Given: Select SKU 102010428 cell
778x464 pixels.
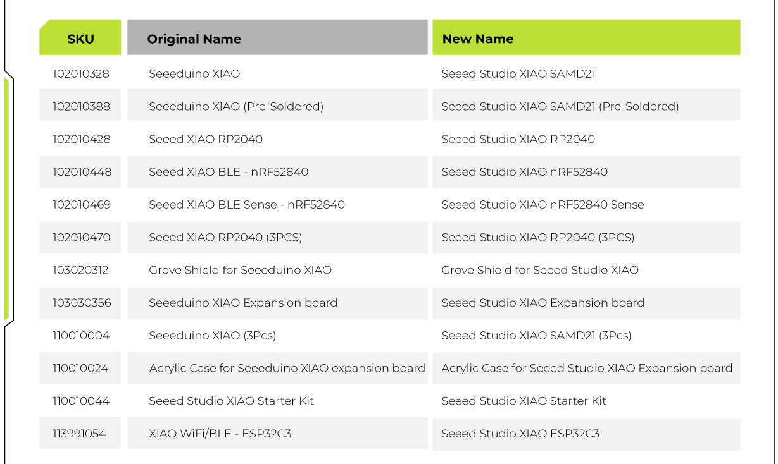Looking at the screenshot, I should click(x=80, y=140).
